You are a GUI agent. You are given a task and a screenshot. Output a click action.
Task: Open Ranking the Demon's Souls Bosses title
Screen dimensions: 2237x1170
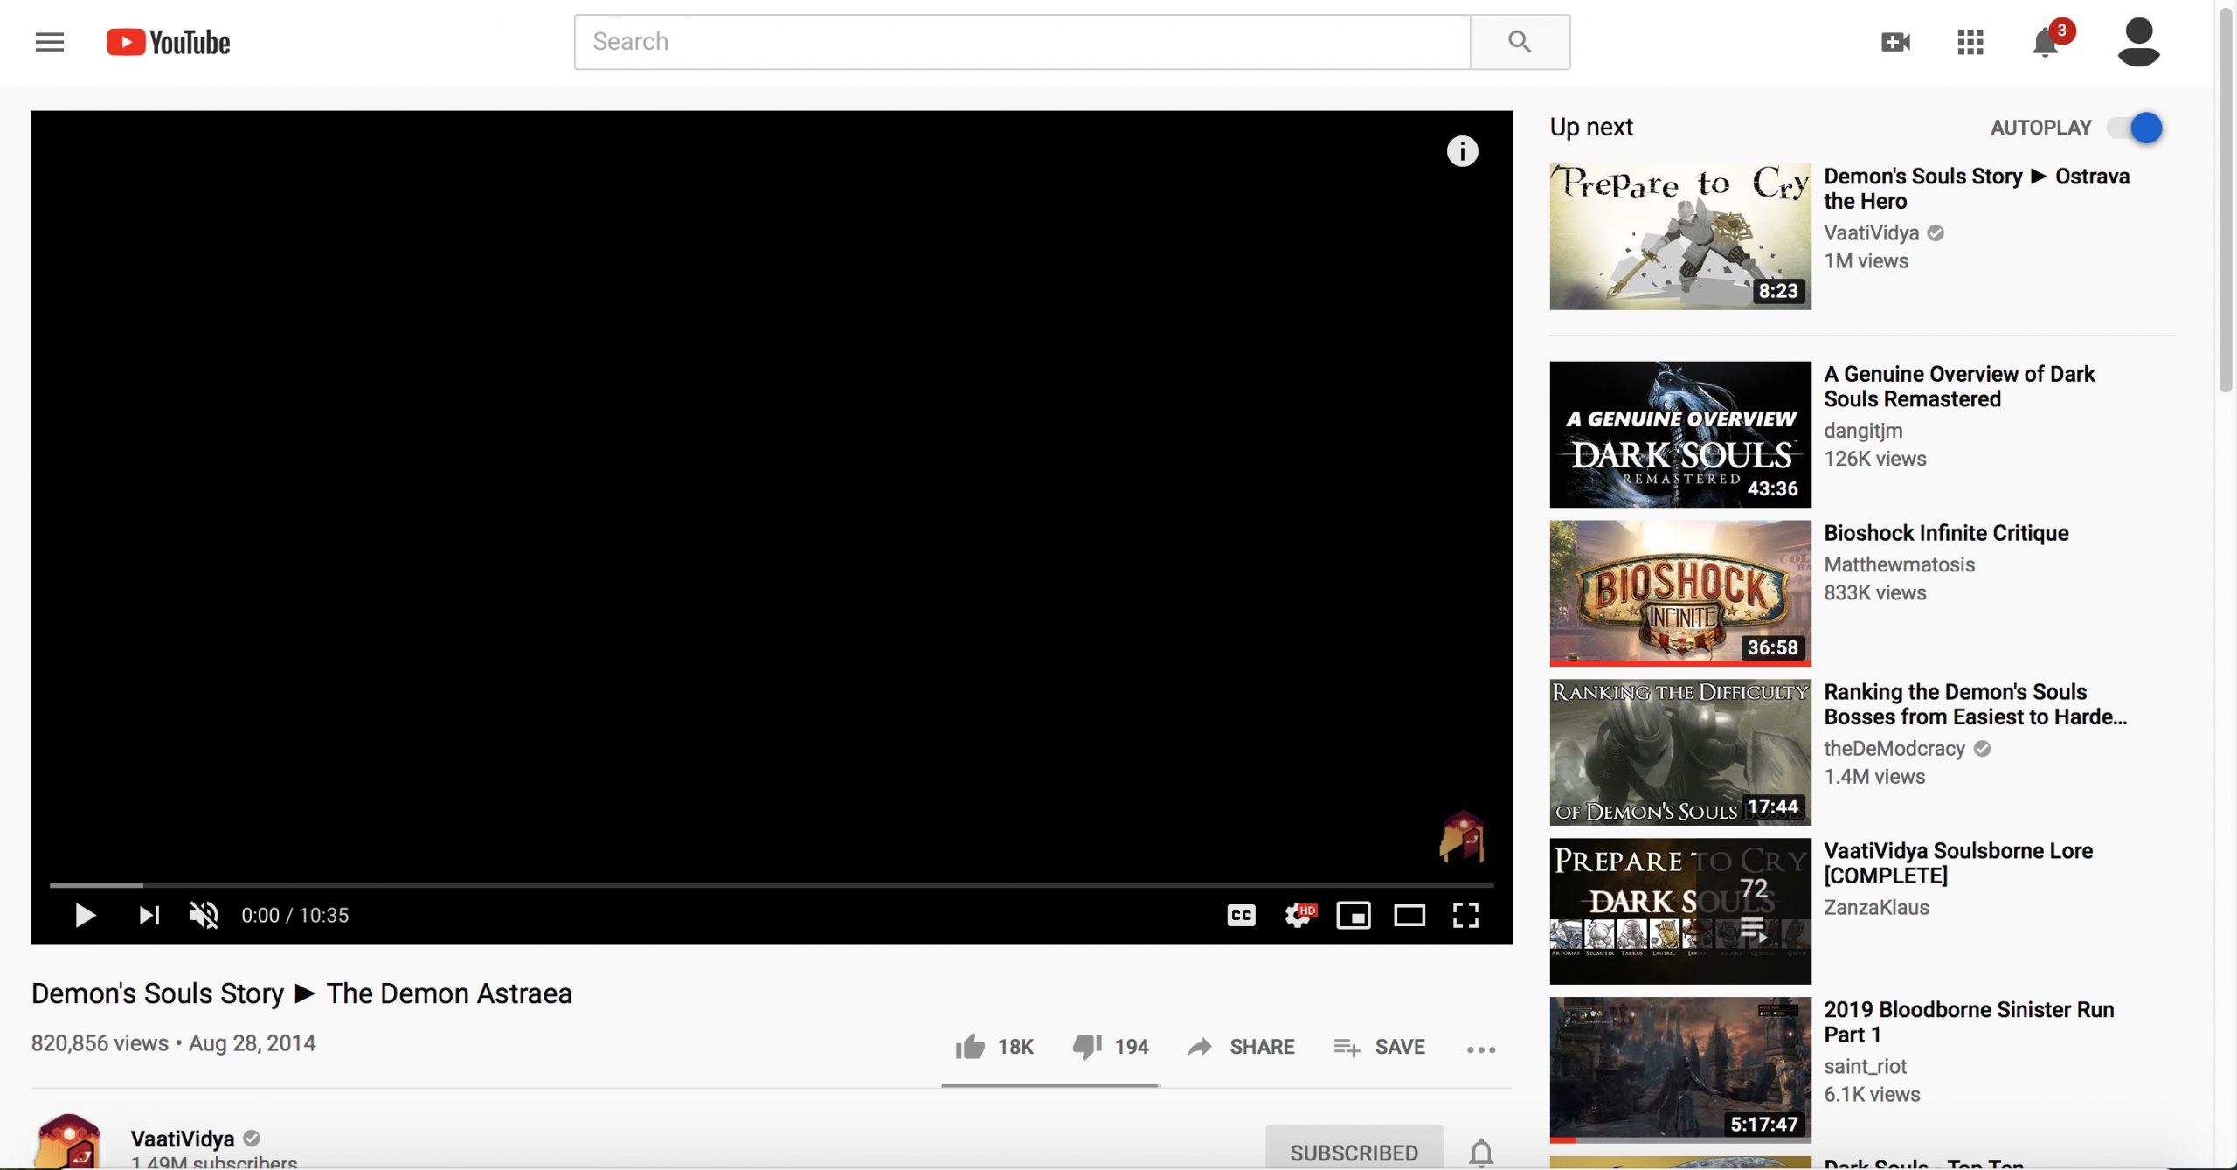point(1975,703)
